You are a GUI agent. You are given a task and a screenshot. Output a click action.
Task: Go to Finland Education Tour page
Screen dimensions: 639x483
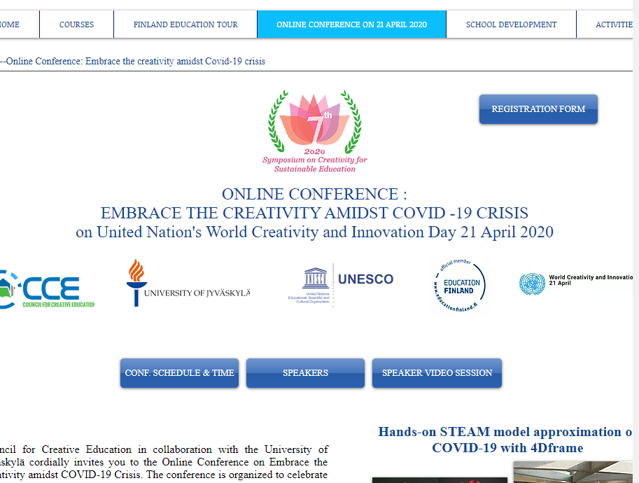(185, 24)
